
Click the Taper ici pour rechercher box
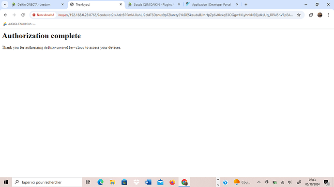coord(47,182)
